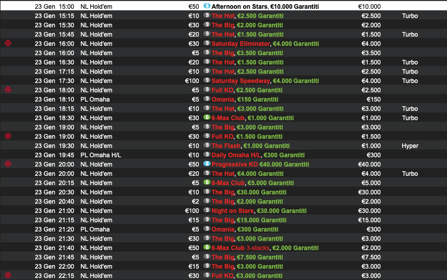Click the 9-seat icon of The Hot €4.000

pyautogui.click(x=206, y=173)
